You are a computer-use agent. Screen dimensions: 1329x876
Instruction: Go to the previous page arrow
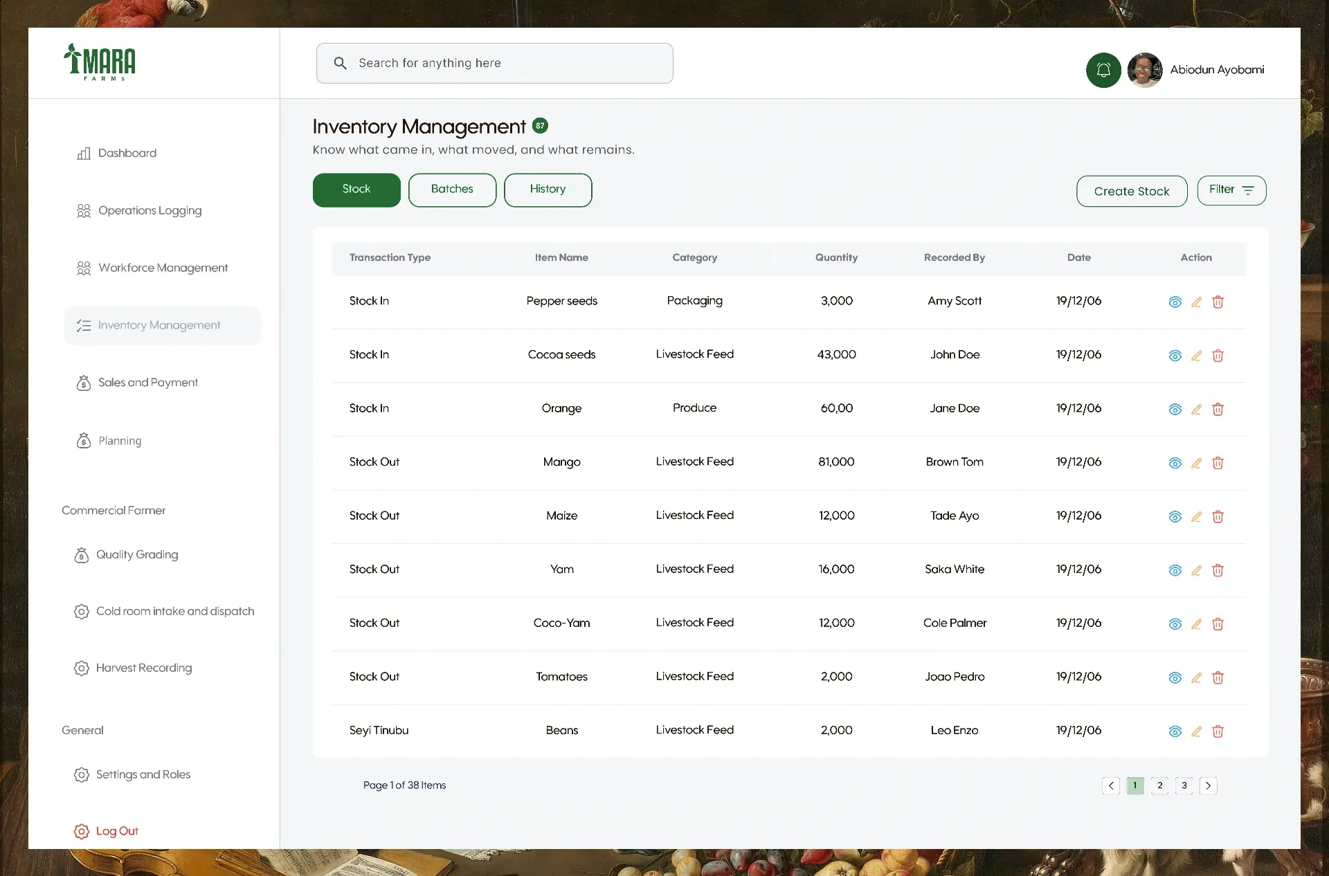(x=1111, y=785)
